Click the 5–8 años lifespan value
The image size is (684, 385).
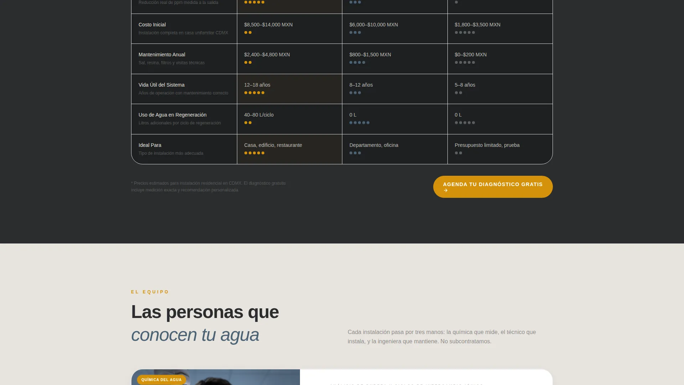[x=465, y=85]
